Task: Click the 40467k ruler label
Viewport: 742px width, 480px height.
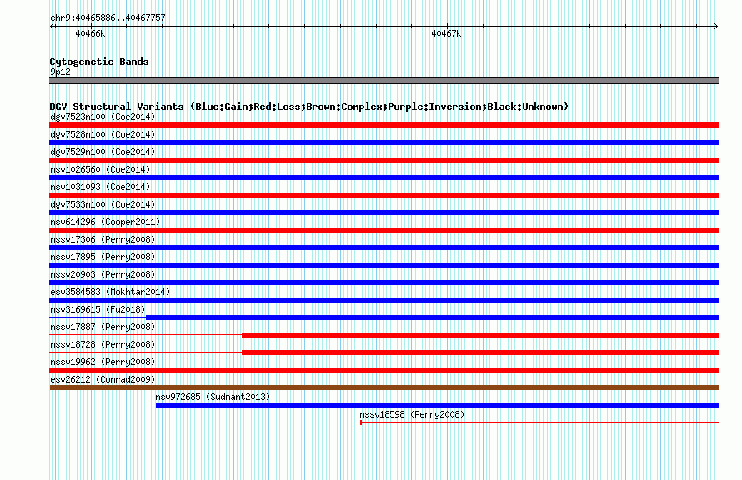Action: (446, 33)
